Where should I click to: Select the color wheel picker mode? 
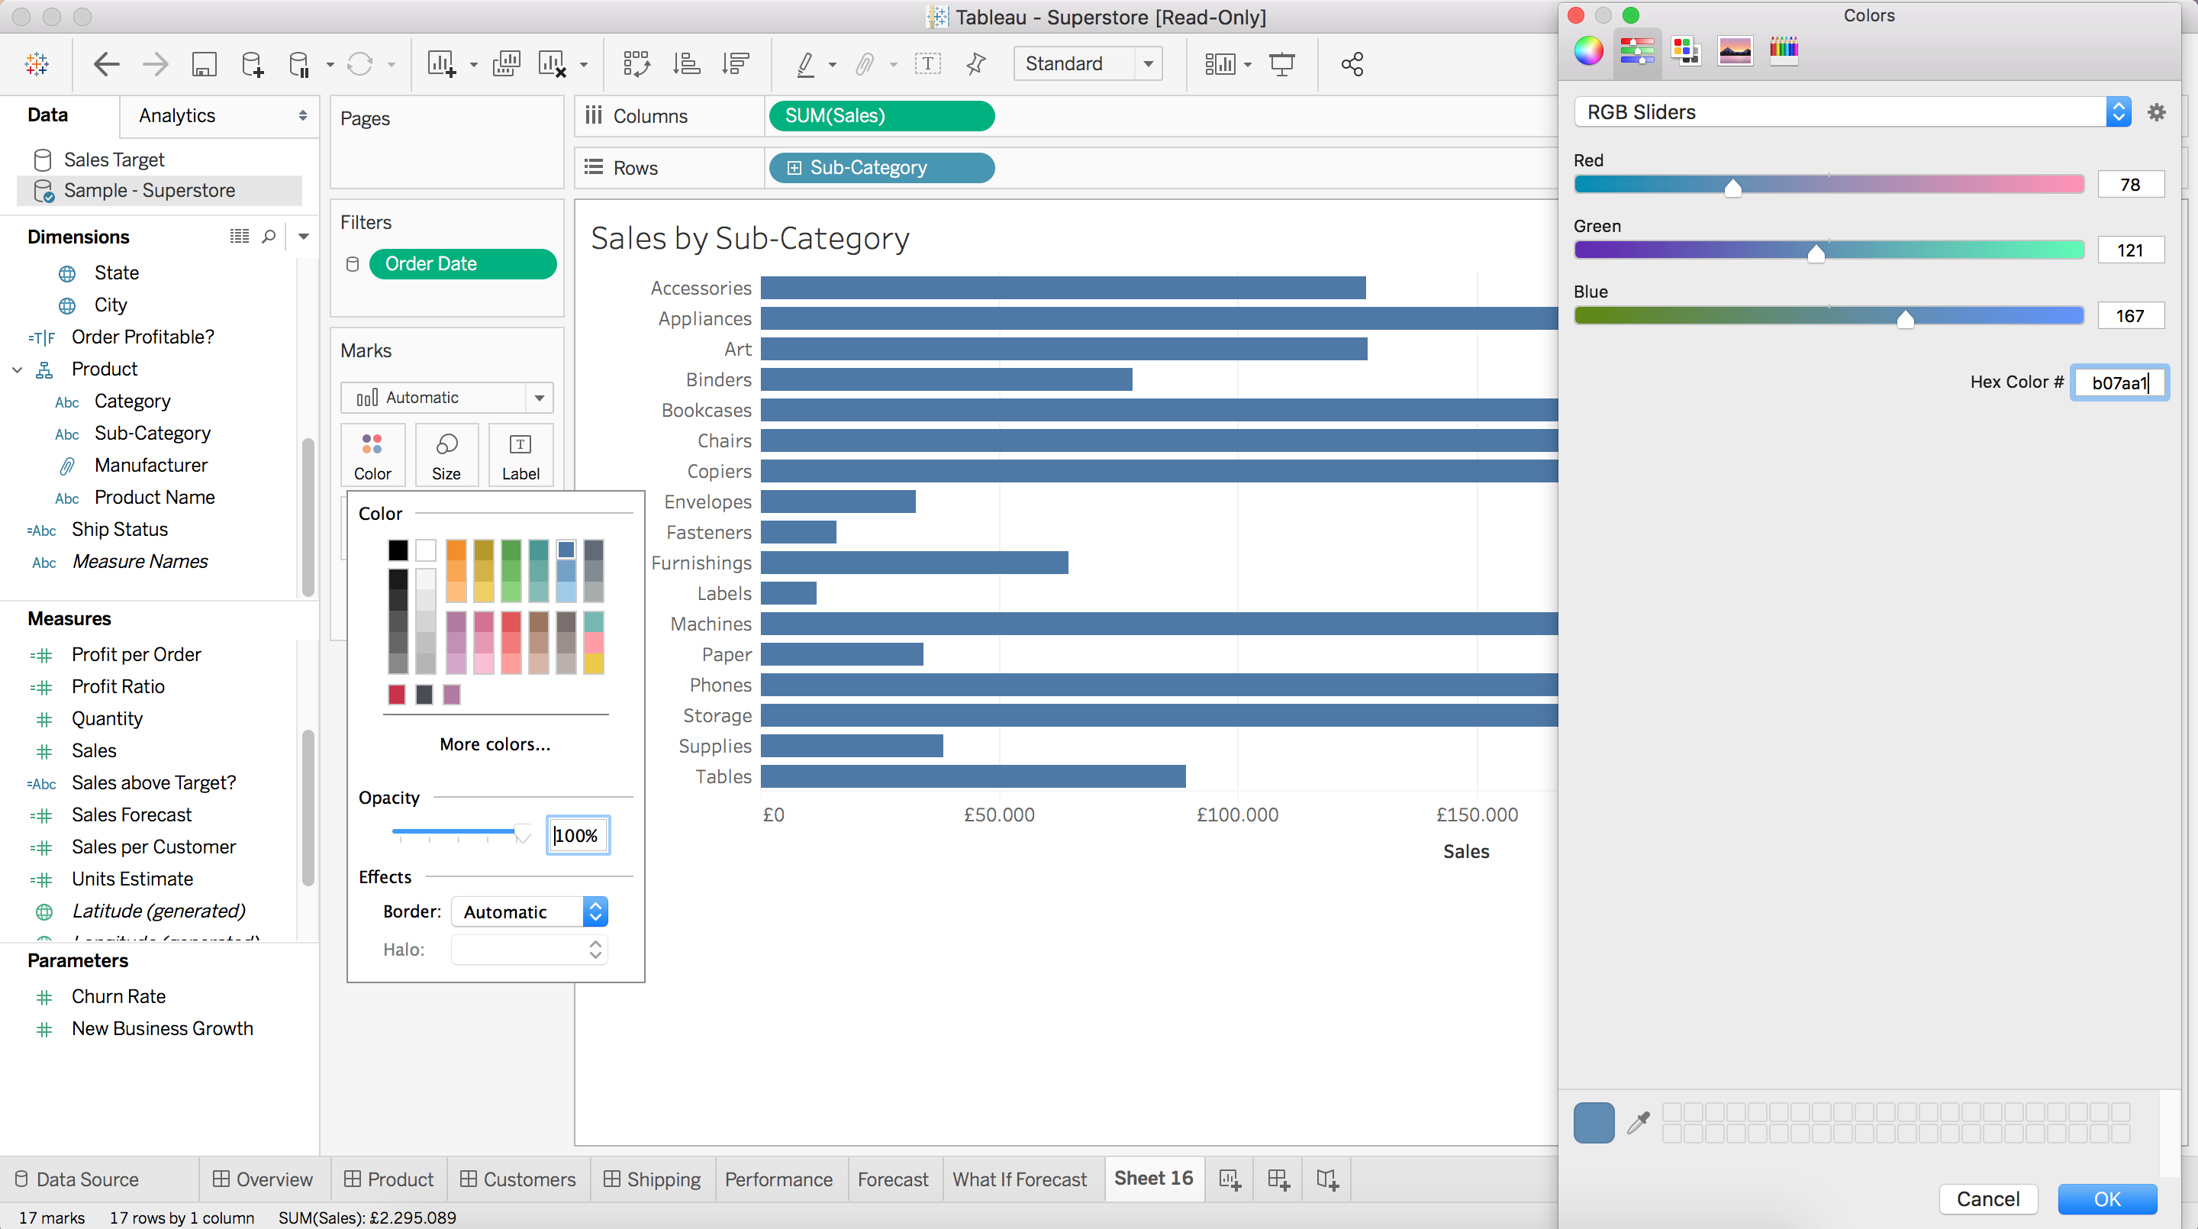[x=1589, y=50]
